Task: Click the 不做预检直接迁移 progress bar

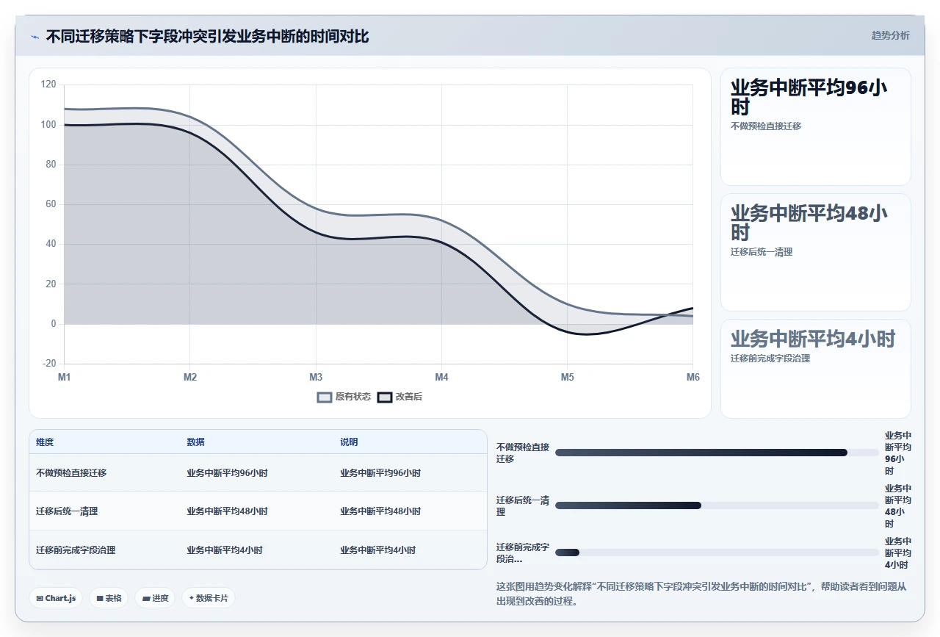Action: coord(717,453)
